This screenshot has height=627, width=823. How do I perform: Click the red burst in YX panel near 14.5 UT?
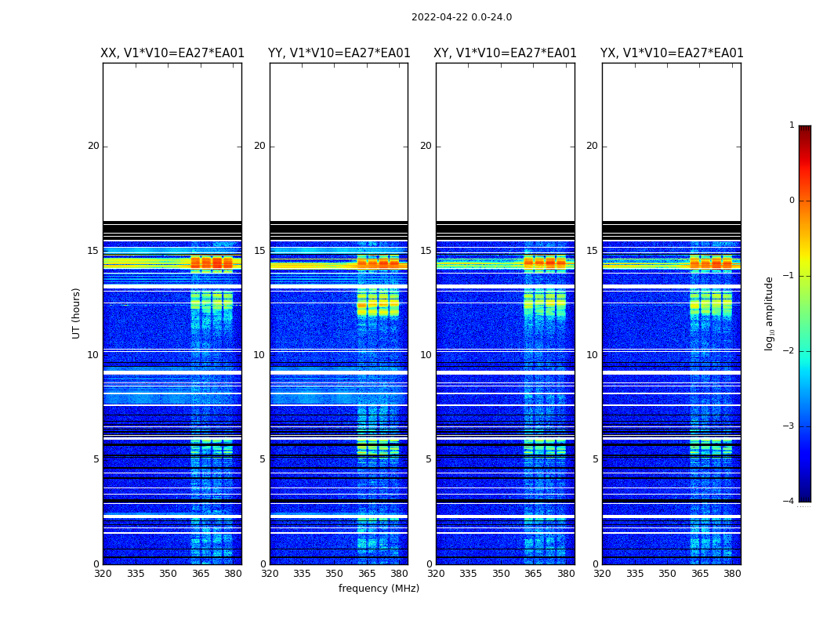[x=711, y=263]
